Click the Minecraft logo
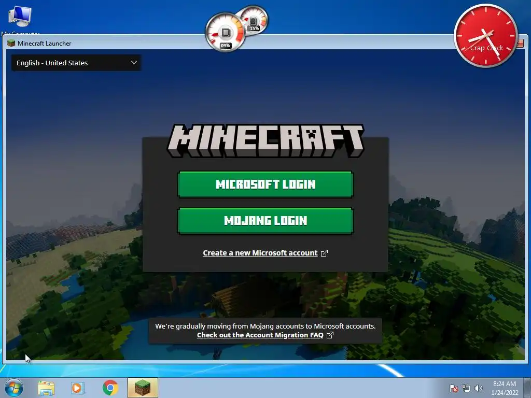Screen dimensions: 531x398 click(265, 140)
